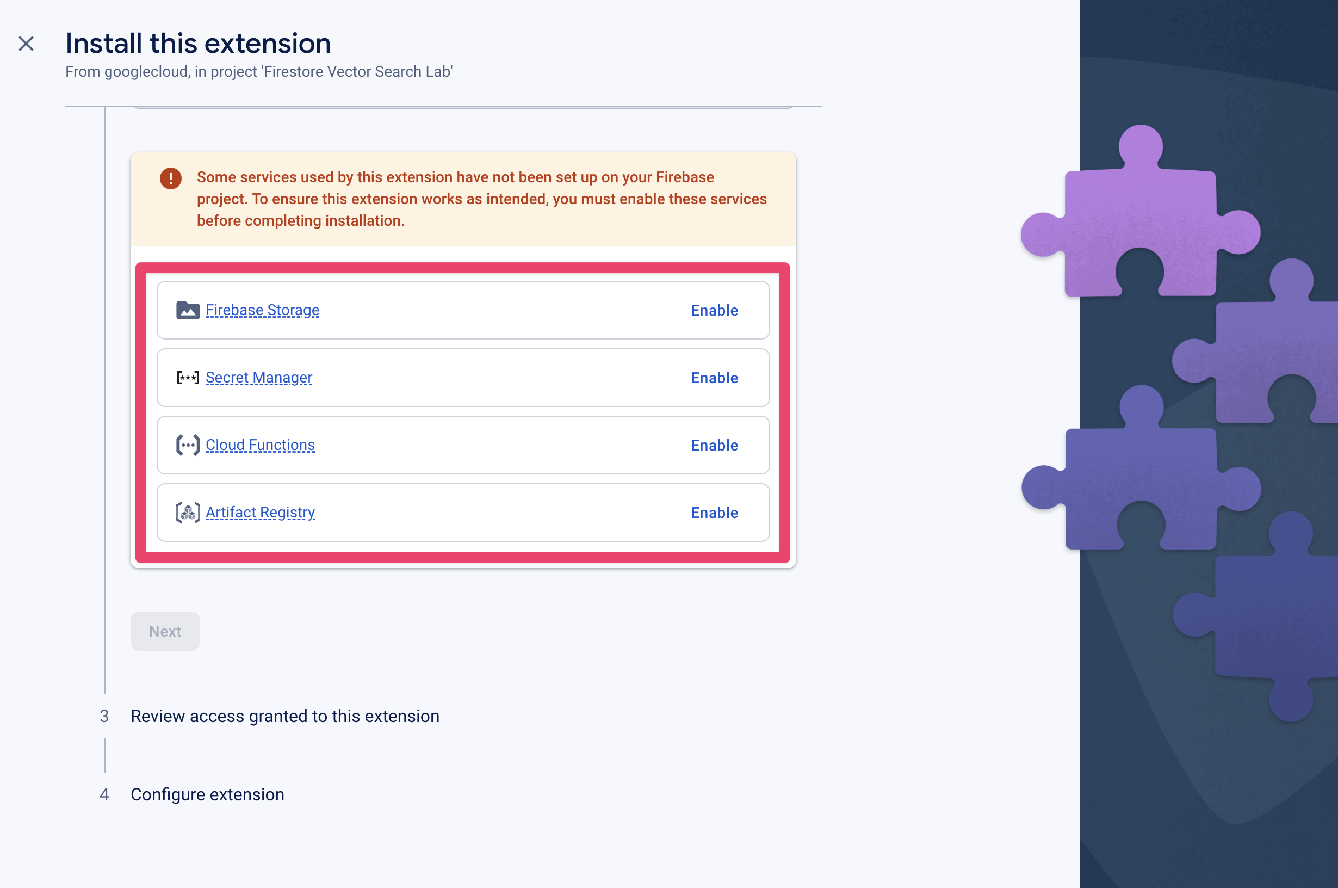
Task: Click the Cloud Functions icon
Action: pos(187,445)
